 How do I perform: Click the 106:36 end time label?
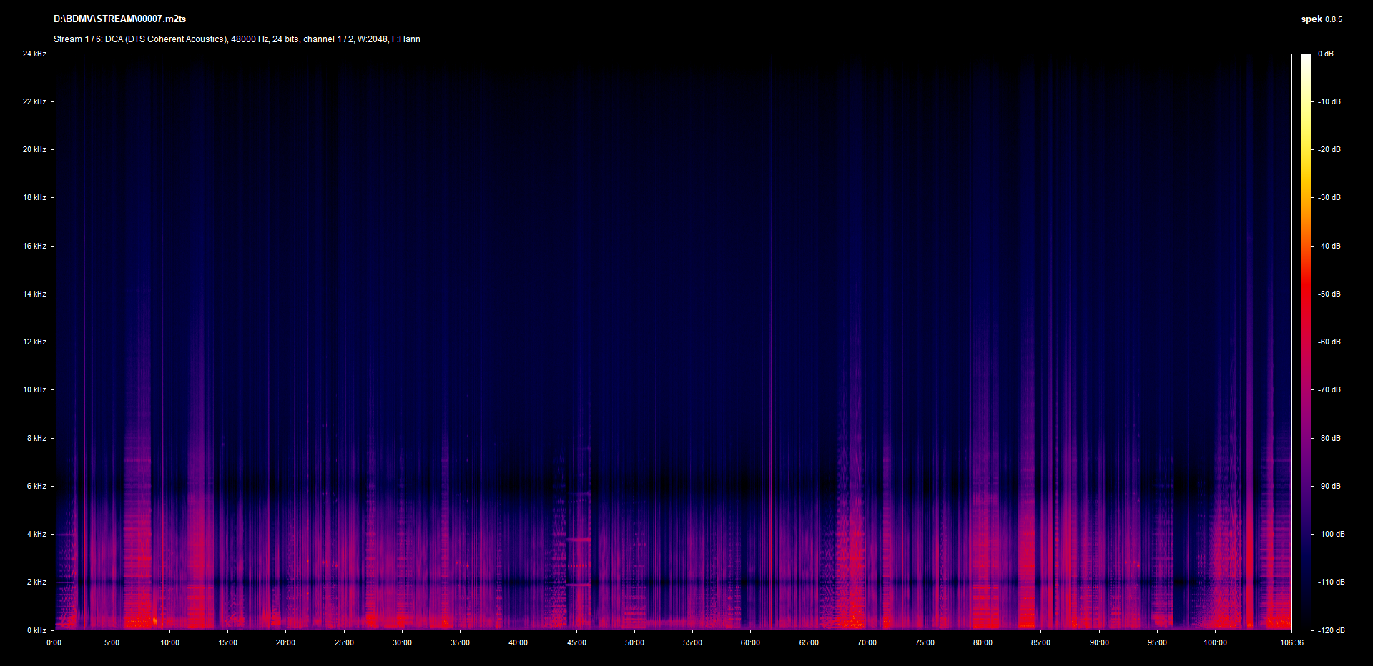coord(1291,642)
